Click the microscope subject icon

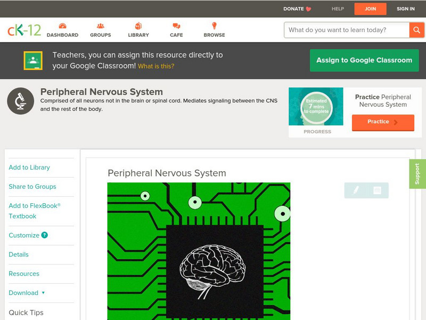[20, 101]
